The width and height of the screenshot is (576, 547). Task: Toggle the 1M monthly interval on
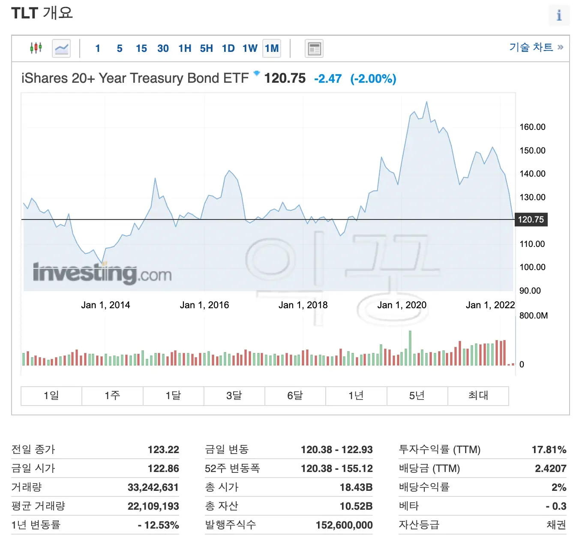tap(271, 48)
